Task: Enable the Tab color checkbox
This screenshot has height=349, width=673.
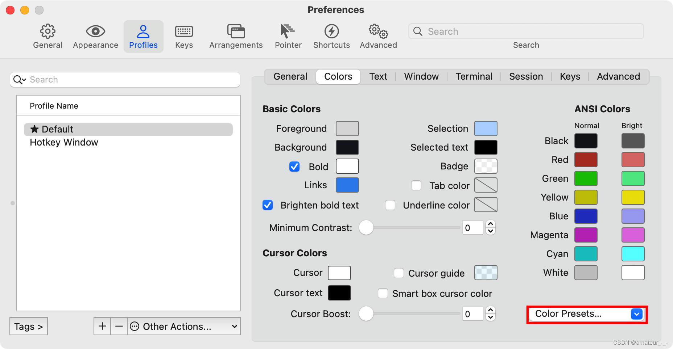Action: click(416, 185)
